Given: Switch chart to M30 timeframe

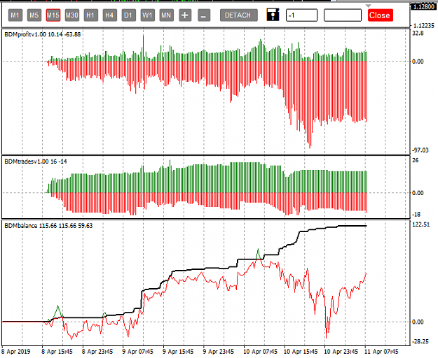Looking at the screenshot, I should pyautogui.click(x=71, y=15).
